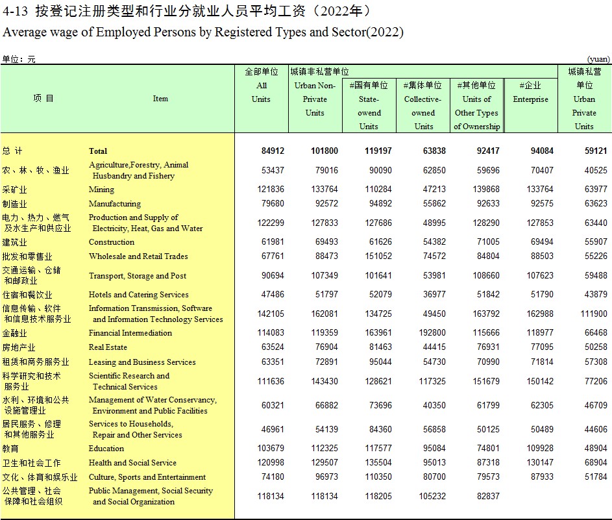Select the Mining value 139868
The image size is (612, 520).
pyautogui.click(x=486, y=190)
